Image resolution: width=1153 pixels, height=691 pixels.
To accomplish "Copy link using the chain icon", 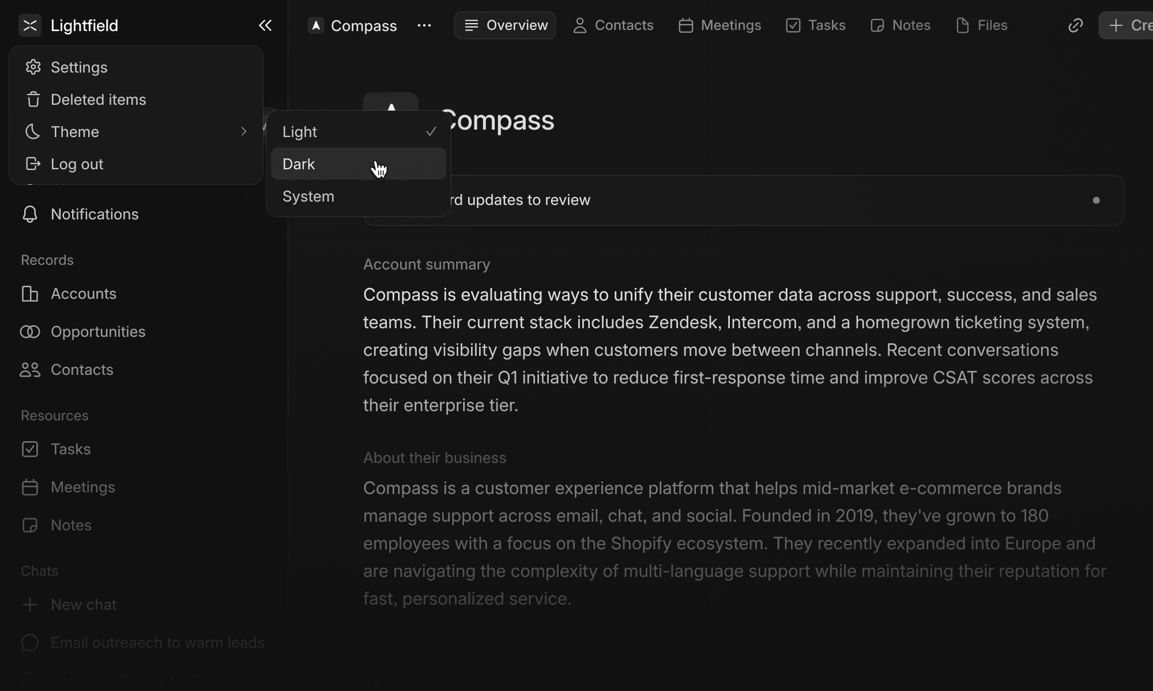I will coord(1075,25).
